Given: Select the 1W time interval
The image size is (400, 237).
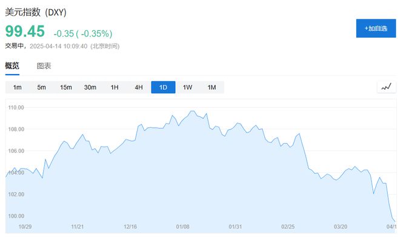Looking at the screenshot, I should pyautogui.click(x=187, y=87).
